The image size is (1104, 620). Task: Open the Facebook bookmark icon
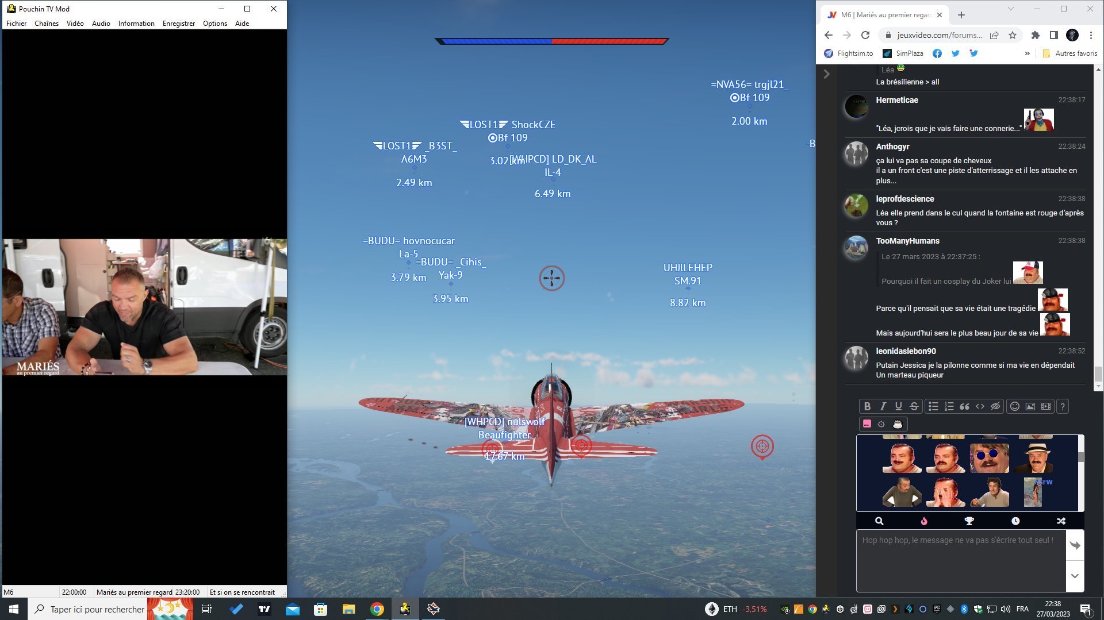point(937,53)
